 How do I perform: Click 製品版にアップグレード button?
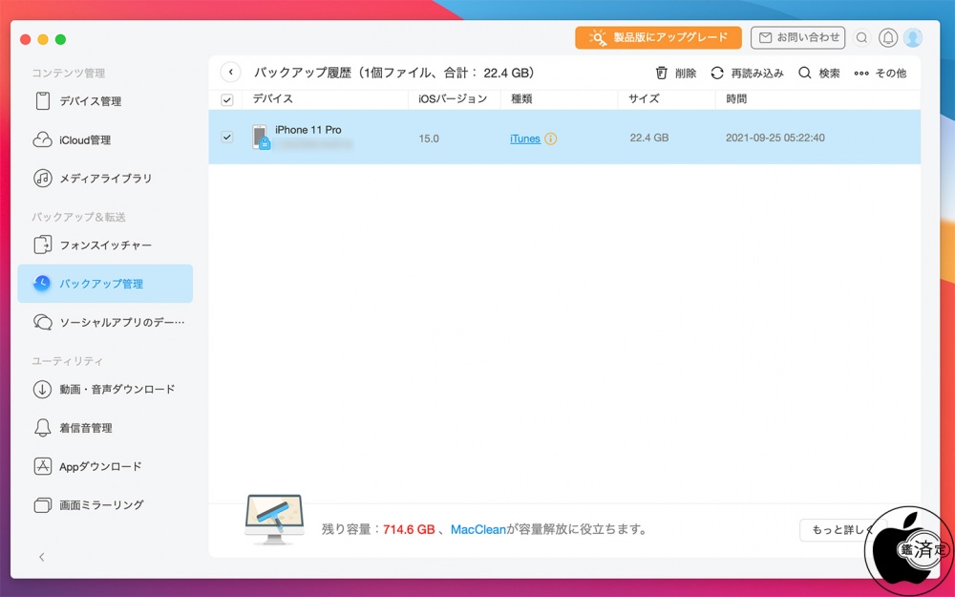(658, 38)
